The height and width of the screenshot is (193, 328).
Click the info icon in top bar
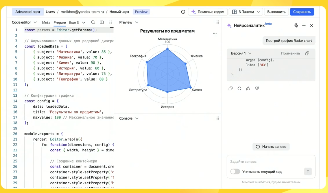point(183,12)
